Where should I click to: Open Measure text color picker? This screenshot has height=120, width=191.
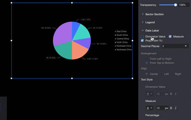pyautogui.click(x=149, y=108)
